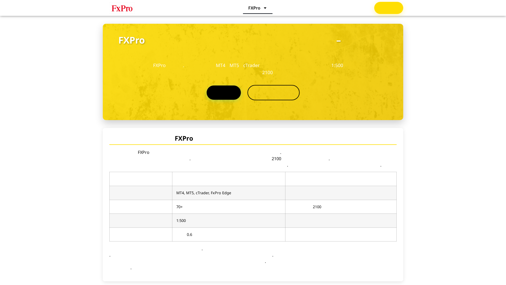Collapse the banner via the minus icon

pos(339,41)
